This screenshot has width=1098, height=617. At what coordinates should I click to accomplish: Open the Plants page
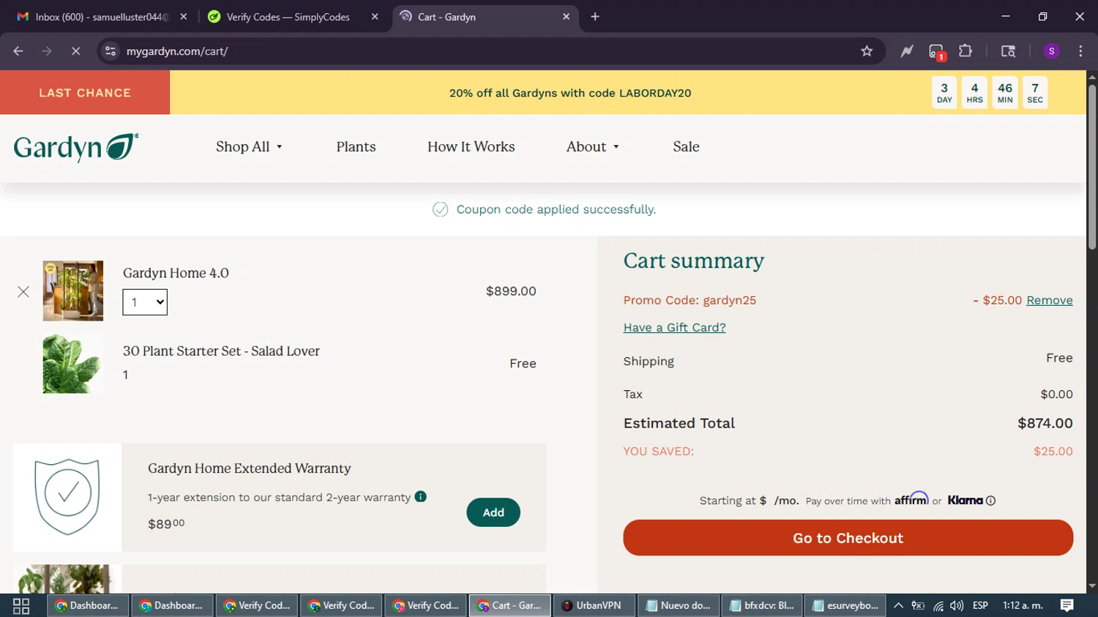(x=356, y=147)
